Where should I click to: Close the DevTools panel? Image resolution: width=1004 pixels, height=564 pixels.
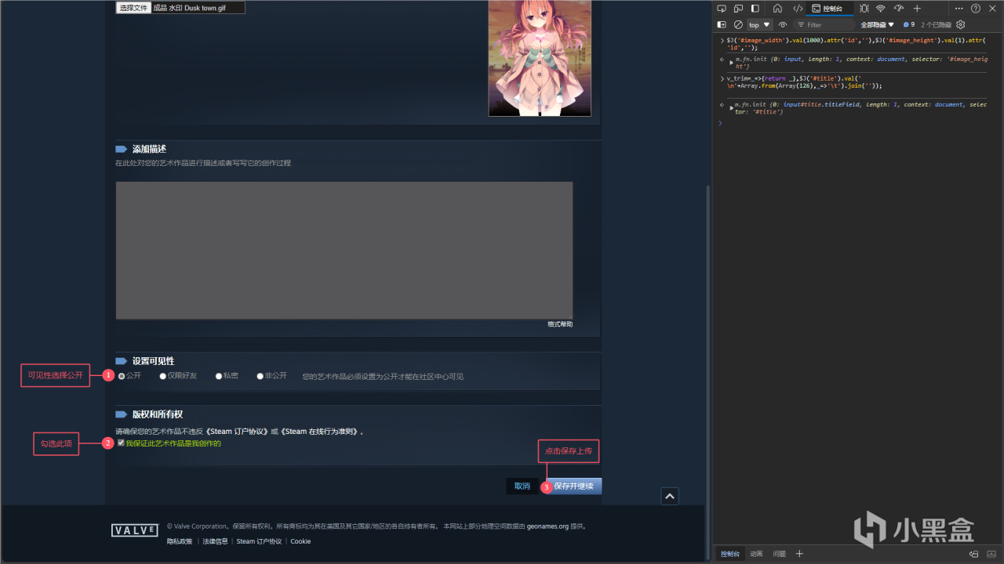click(x=993, y=9)
